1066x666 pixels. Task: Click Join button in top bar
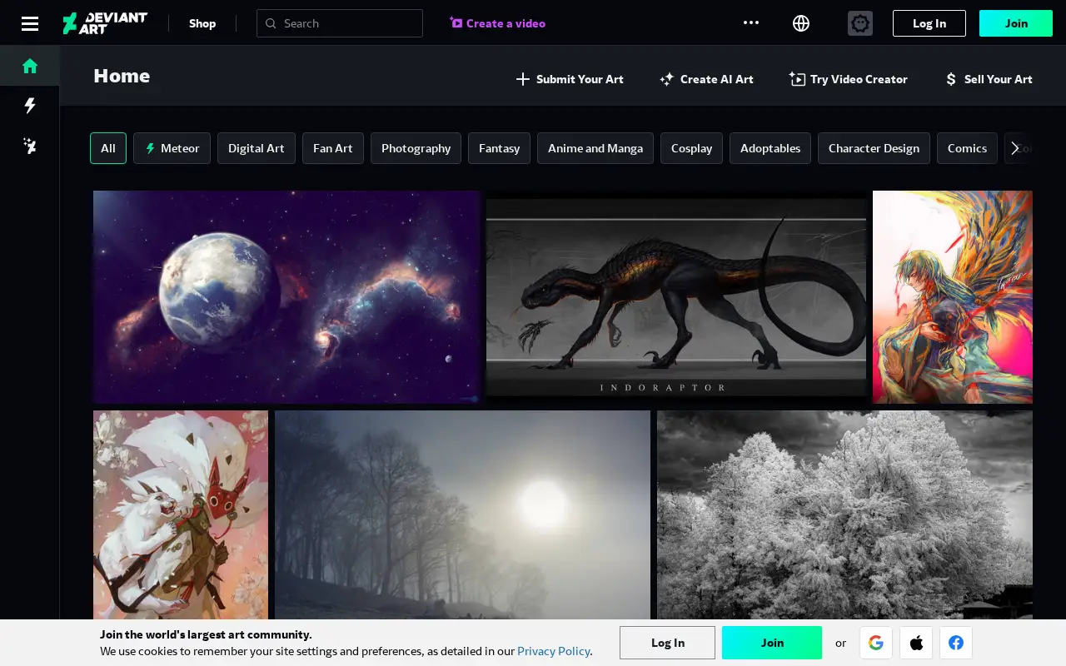coord(1016,23)
